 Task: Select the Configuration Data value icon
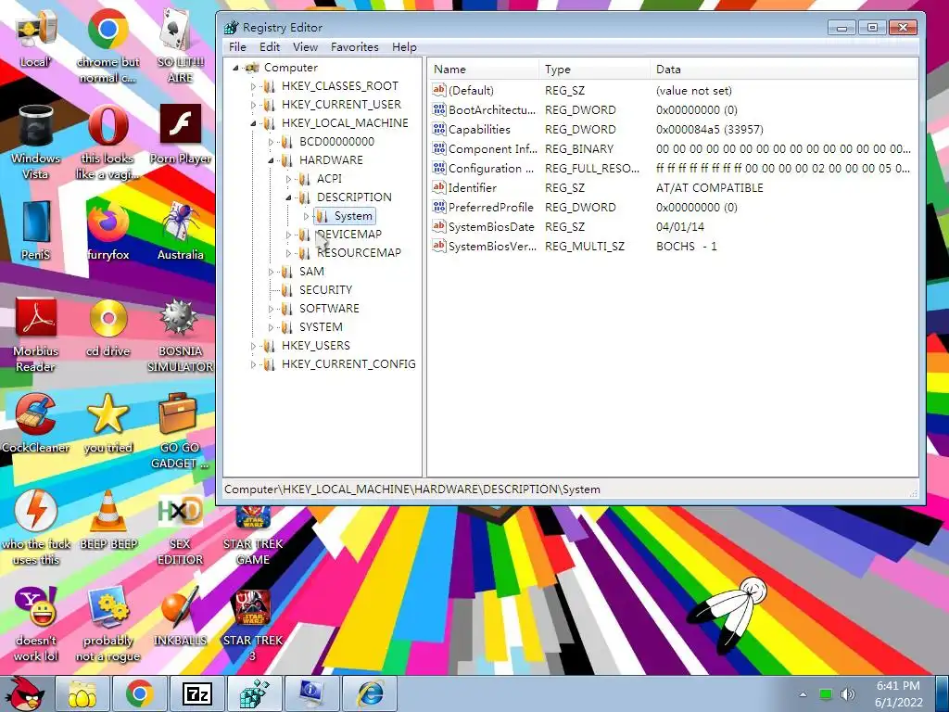pos(438,168)
